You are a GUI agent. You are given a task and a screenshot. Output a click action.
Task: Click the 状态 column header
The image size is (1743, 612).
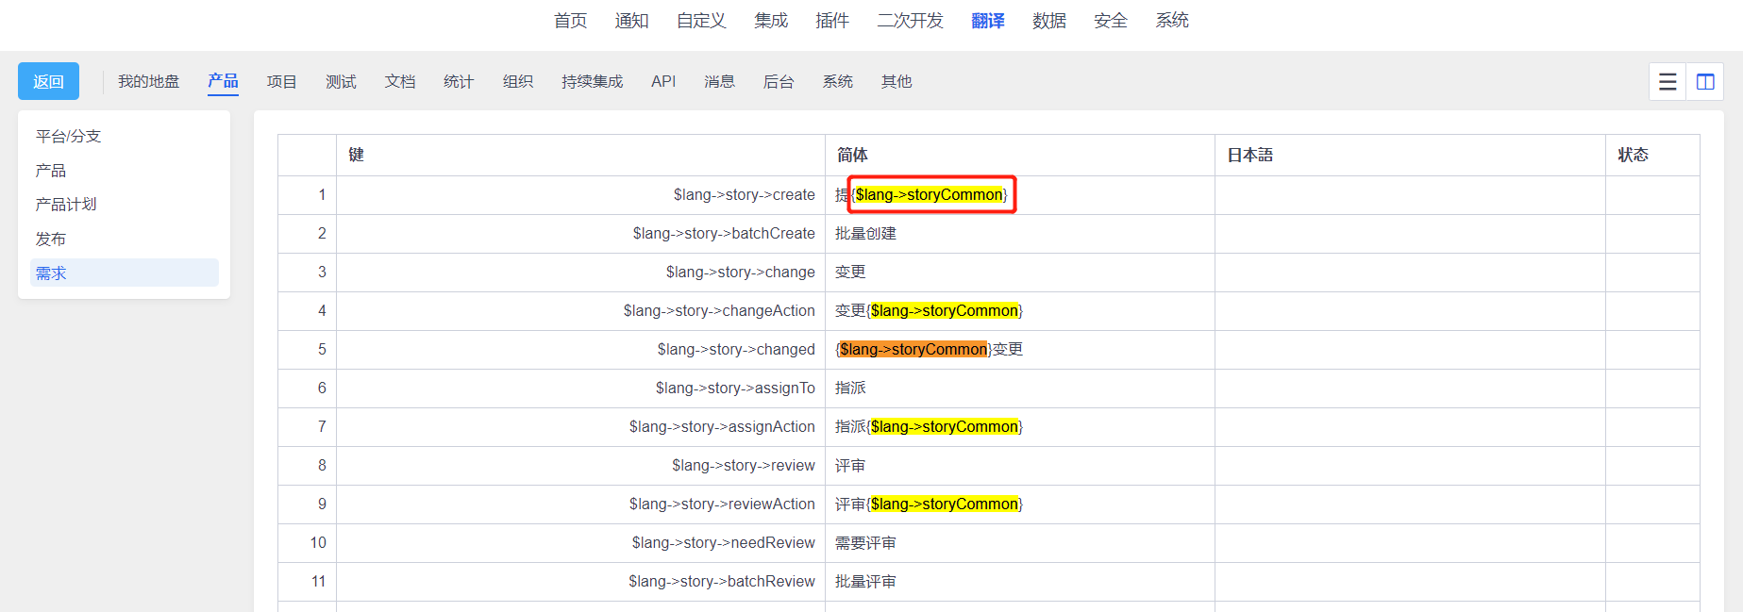[1633, 155]
